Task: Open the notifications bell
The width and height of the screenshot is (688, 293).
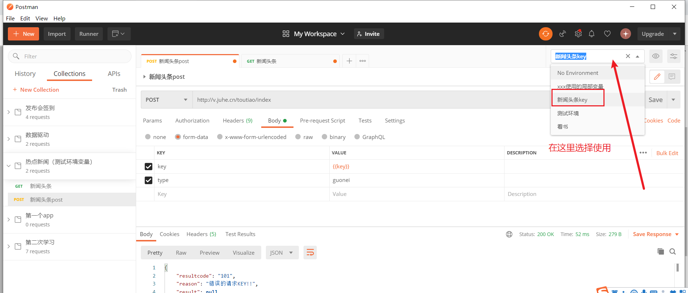Action: tap(592, 34)
